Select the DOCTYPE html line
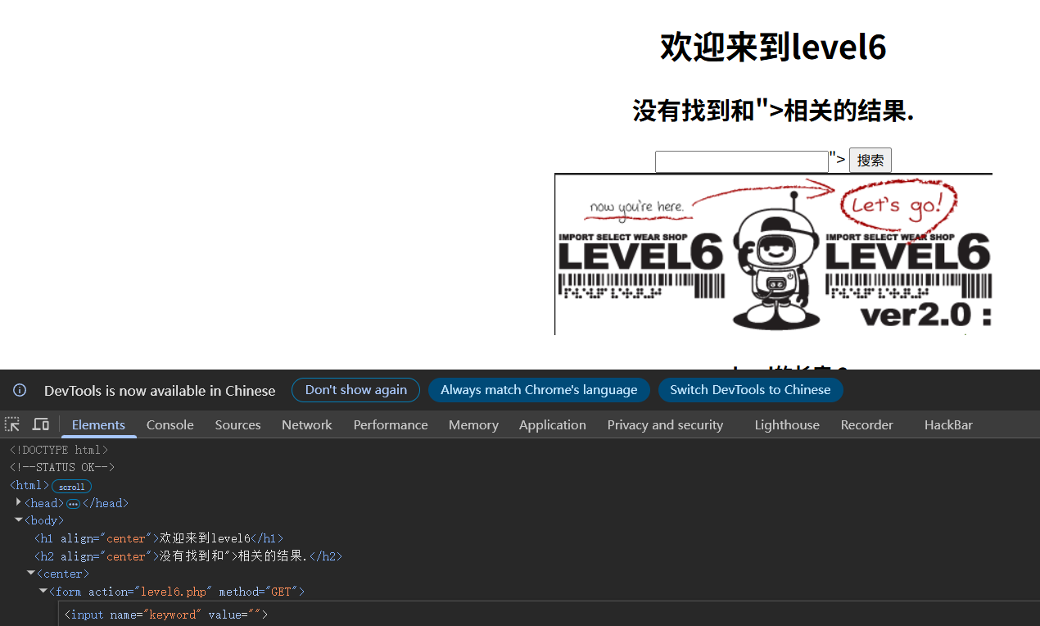Viewport: 1040px width, 626px height. [x=59, y=450]
